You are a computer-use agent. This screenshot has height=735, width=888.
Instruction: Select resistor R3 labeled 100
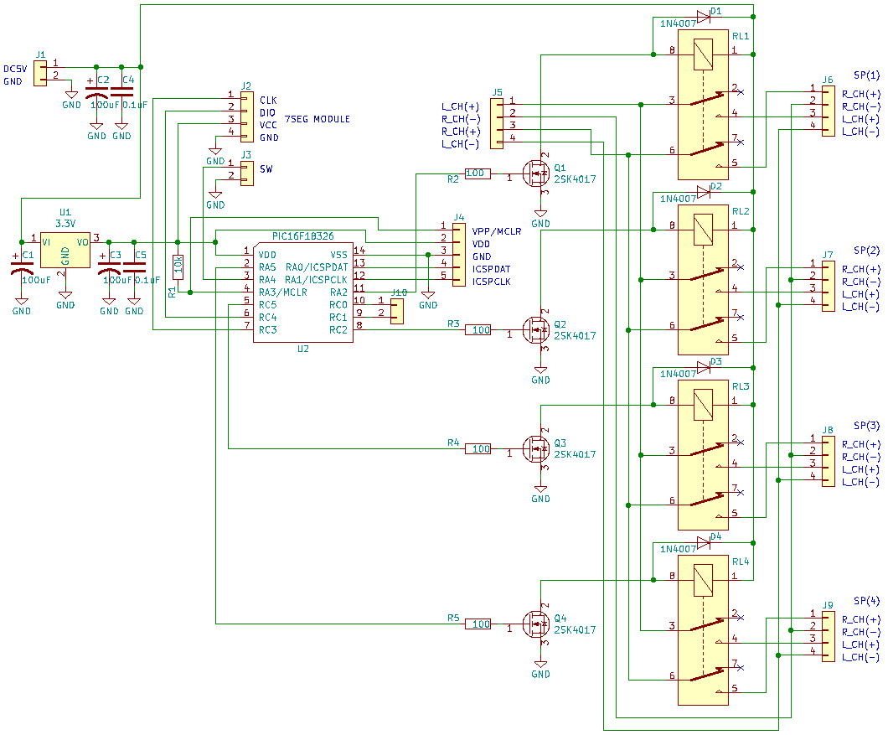click(478, 330)
